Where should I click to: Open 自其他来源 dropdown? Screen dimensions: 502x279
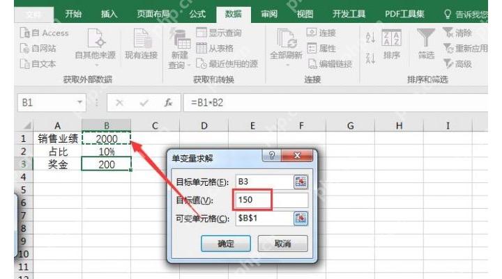[95, 48]
